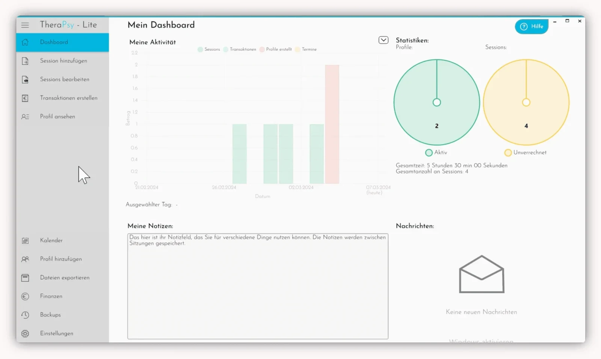The width and height of the screenshot is (601, 359).
Task: Toggle the Transaktionen legend series
Action: tap(240, 49)
